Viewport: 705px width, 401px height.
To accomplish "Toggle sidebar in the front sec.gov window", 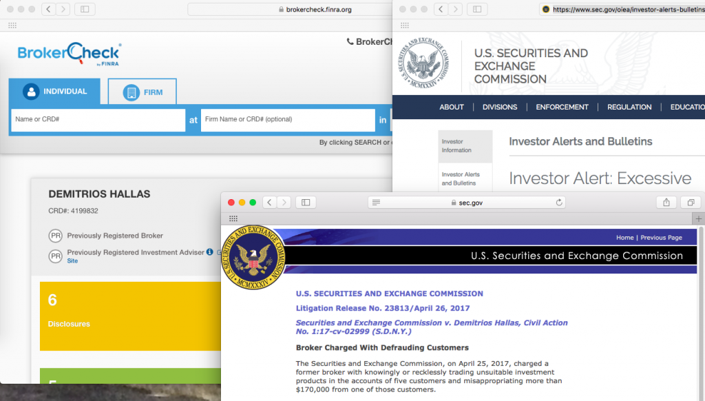I will (306, 203).
